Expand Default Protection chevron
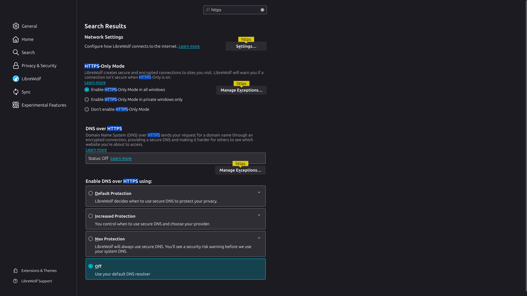Image resolution: width=527 pixels, height=296 pixels. point(259,192)
